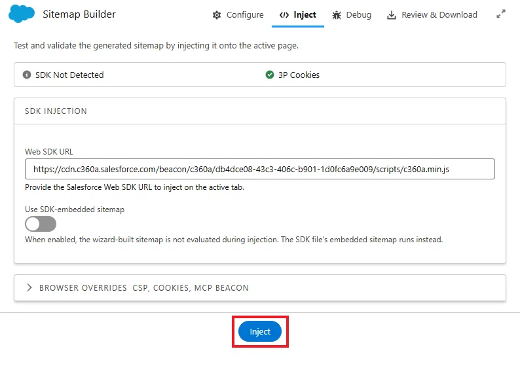This screenshot has height=366, width=520.
Task: Click the SDK INJECTION section header
Action: 56,111
